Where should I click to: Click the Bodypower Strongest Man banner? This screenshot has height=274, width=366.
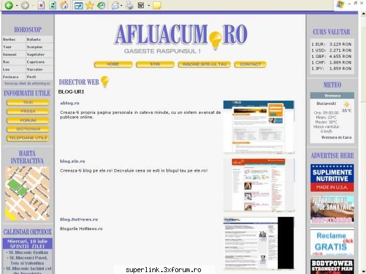click(x=332, y=267)
